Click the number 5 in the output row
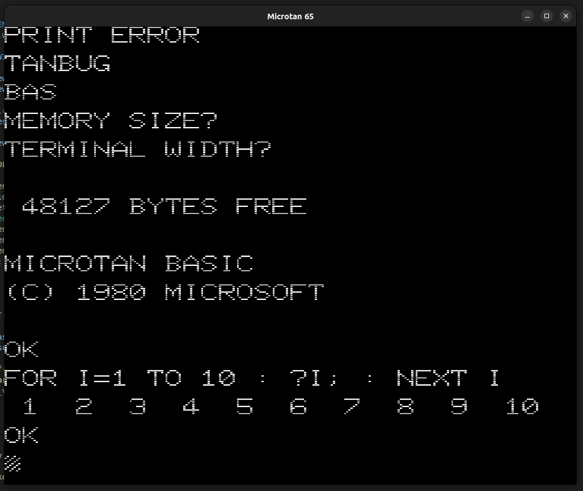Image resolution: width=583 pixels, height=491 pixels. pos(244,407)
